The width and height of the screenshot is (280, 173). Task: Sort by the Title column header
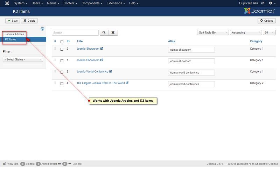tap(80, 41)
